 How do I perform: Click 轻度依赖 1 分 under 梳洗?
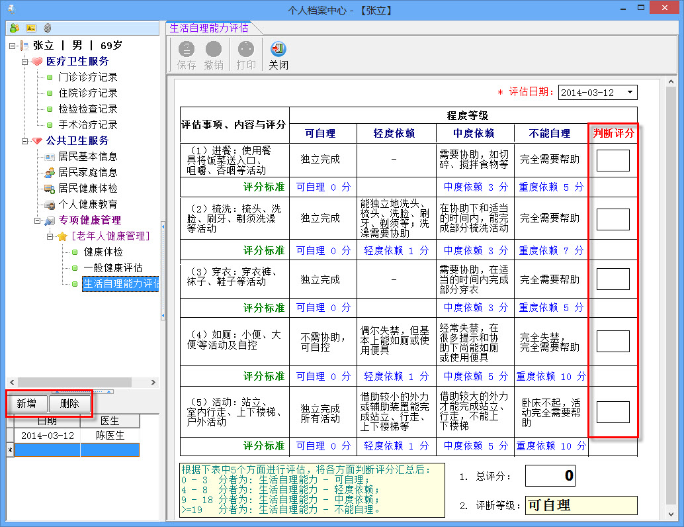point(396,251)
